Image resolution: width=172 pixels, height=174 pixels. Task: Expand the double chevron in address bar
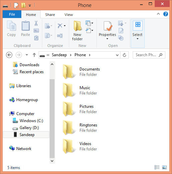[48, 55]
